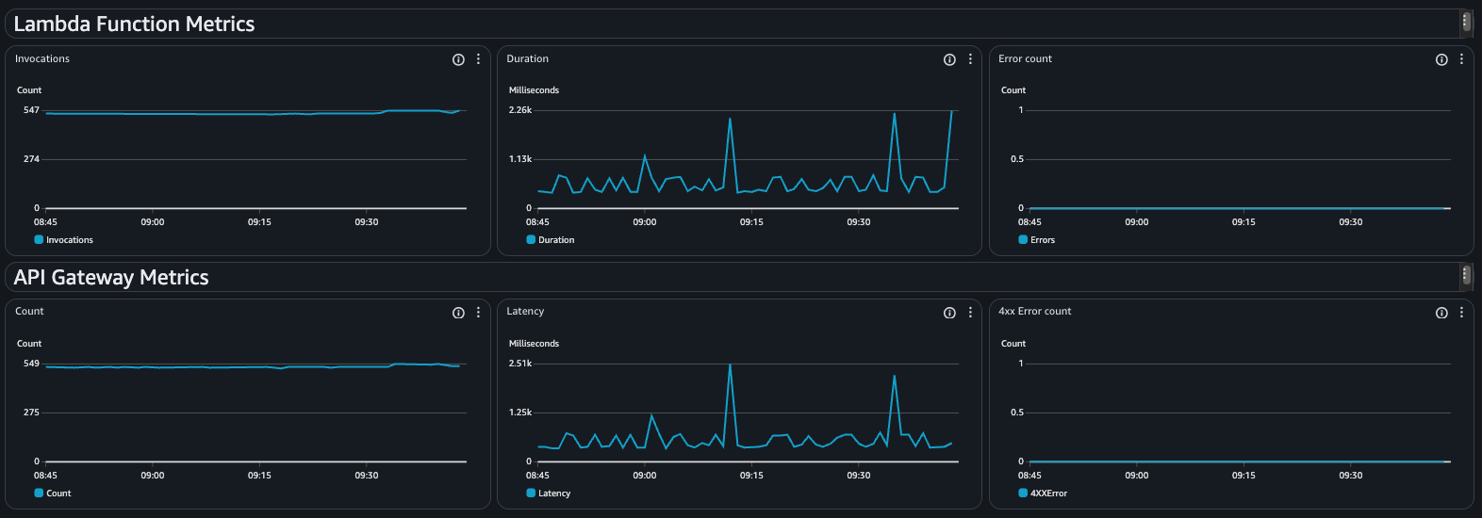Show info for 4xx Error count widget
1482x518 pixels.
(x=1441, y=313)
